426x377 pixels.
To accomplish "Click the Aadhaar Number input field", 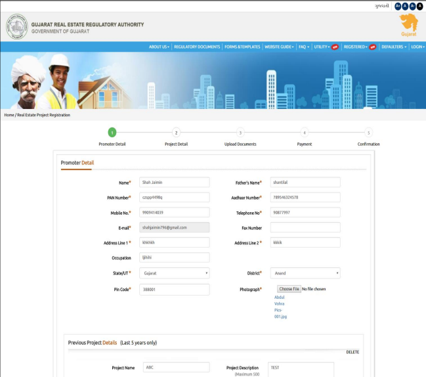I will click(305, 197).
